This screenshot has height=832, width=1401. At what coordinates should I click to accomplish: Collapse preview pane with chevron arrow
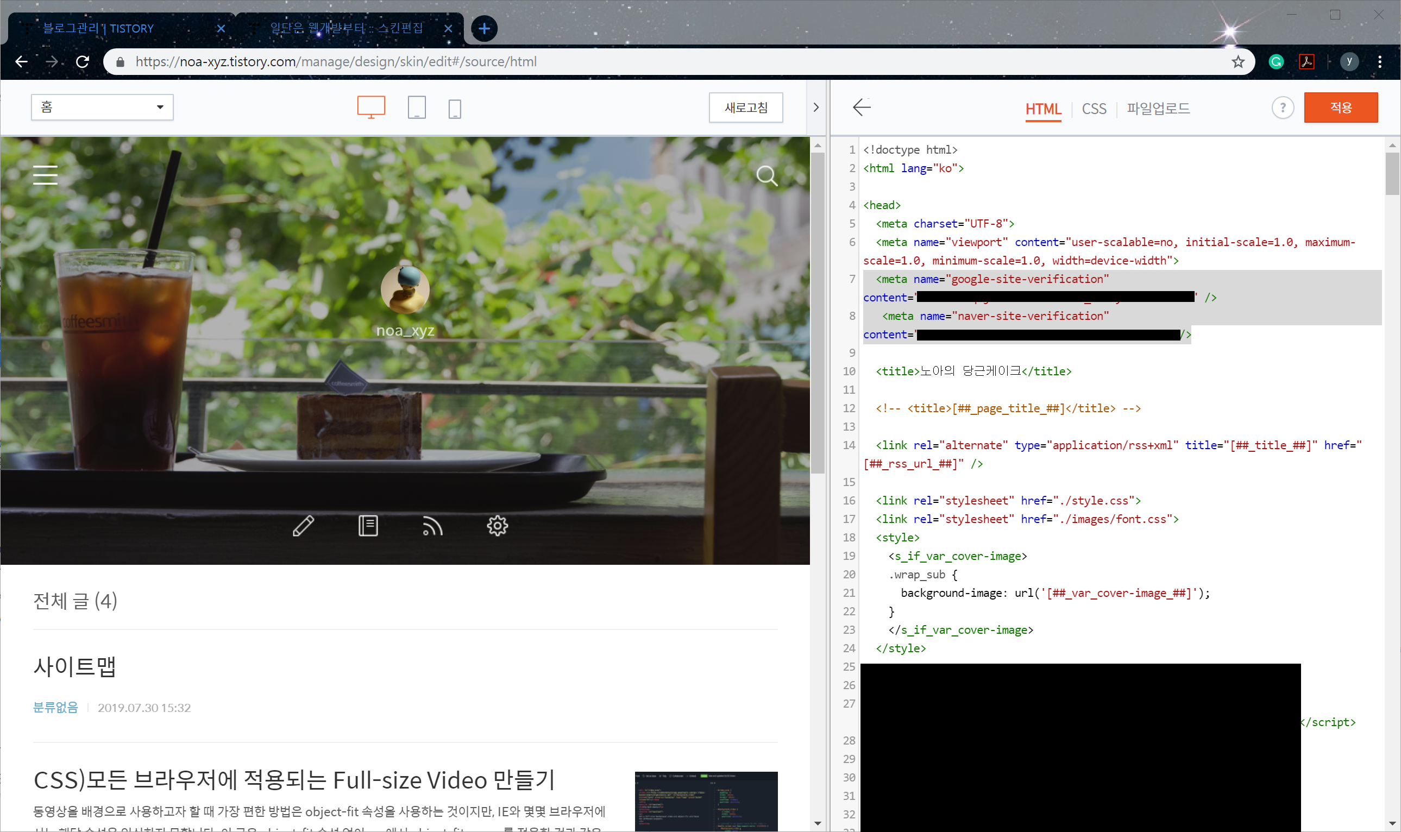tap(816, 107)
